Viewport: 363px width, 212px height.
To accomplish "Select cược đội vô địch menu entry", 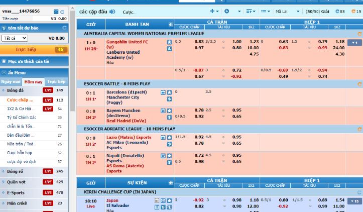I will pos(22,161).
